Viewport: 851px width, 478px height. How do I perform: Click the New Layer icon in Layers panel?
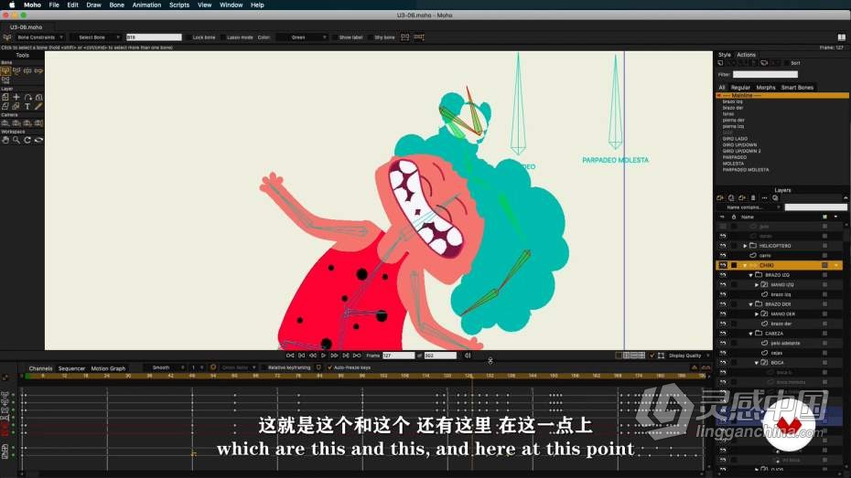point(720,197)
